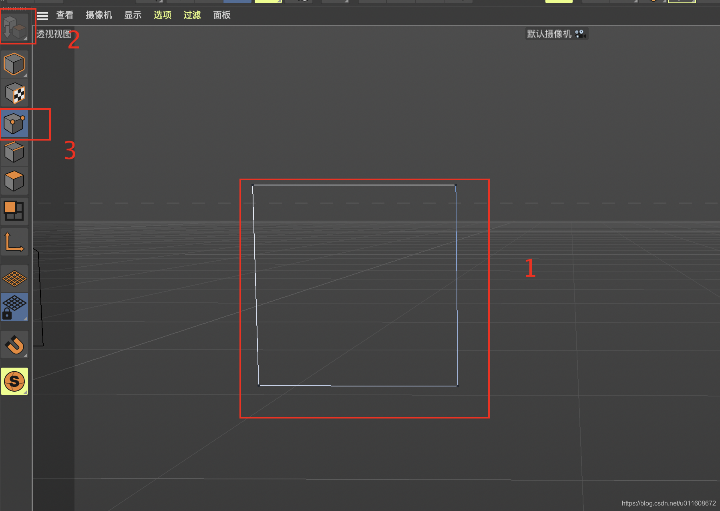
Task: Click the 默认摄像机 camera label
Action: [x=549, y=34]
